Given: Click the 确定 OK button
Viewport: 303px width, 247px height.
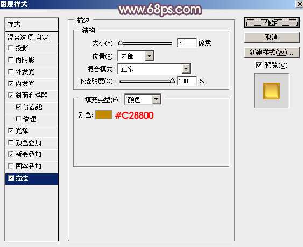Looking at the screenshot, I should (272, 23).
